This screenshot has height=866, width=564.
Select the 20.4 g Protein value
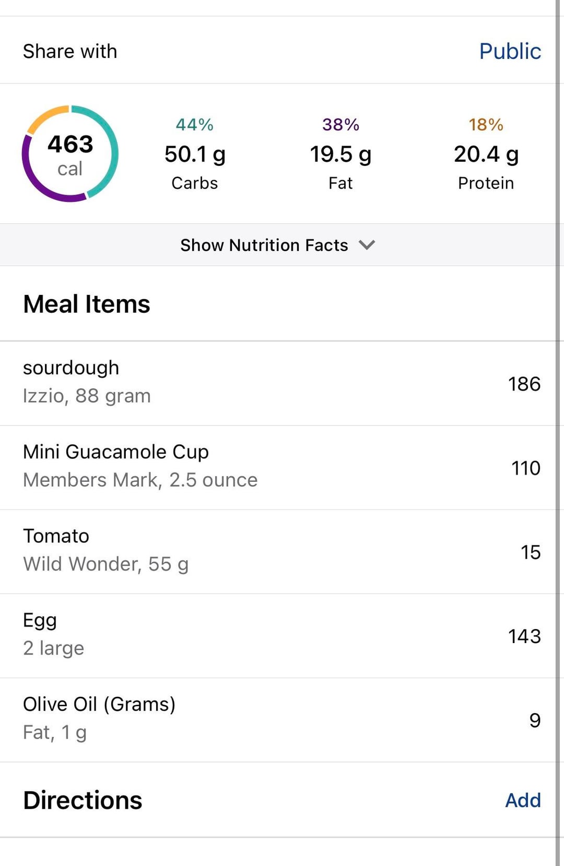pos(486,155)
